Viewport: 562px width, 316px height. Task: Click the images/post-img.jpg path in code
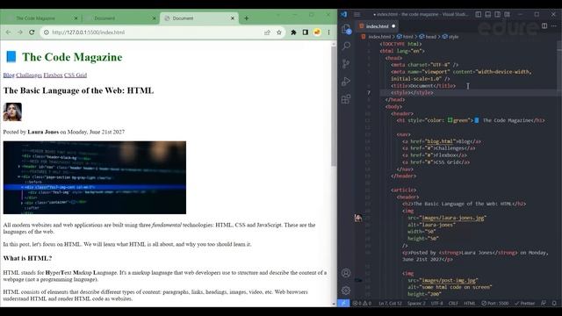pos(450,280)
